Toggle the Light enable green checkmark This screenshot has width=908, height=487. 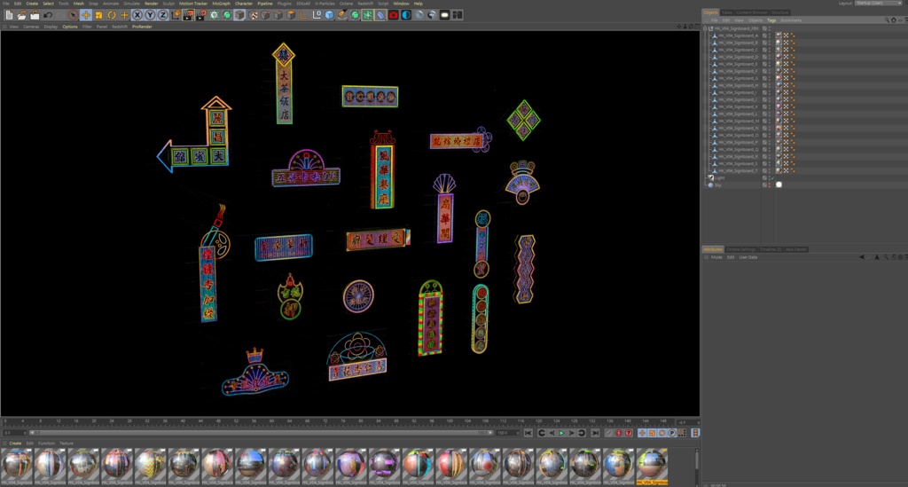773,177
